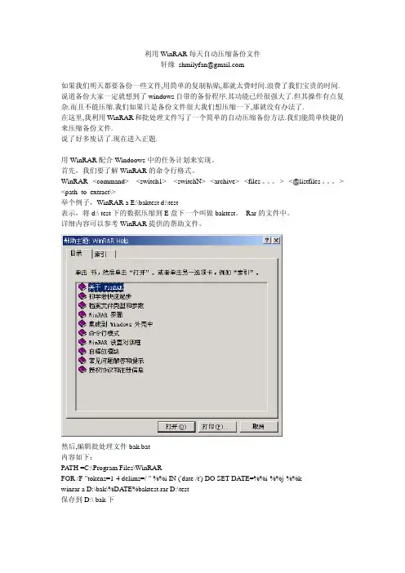The height and width of the screenshot is (573, 405).
Task: Click the book icon beside 自解压模块
Action: (x=82, y=351)
